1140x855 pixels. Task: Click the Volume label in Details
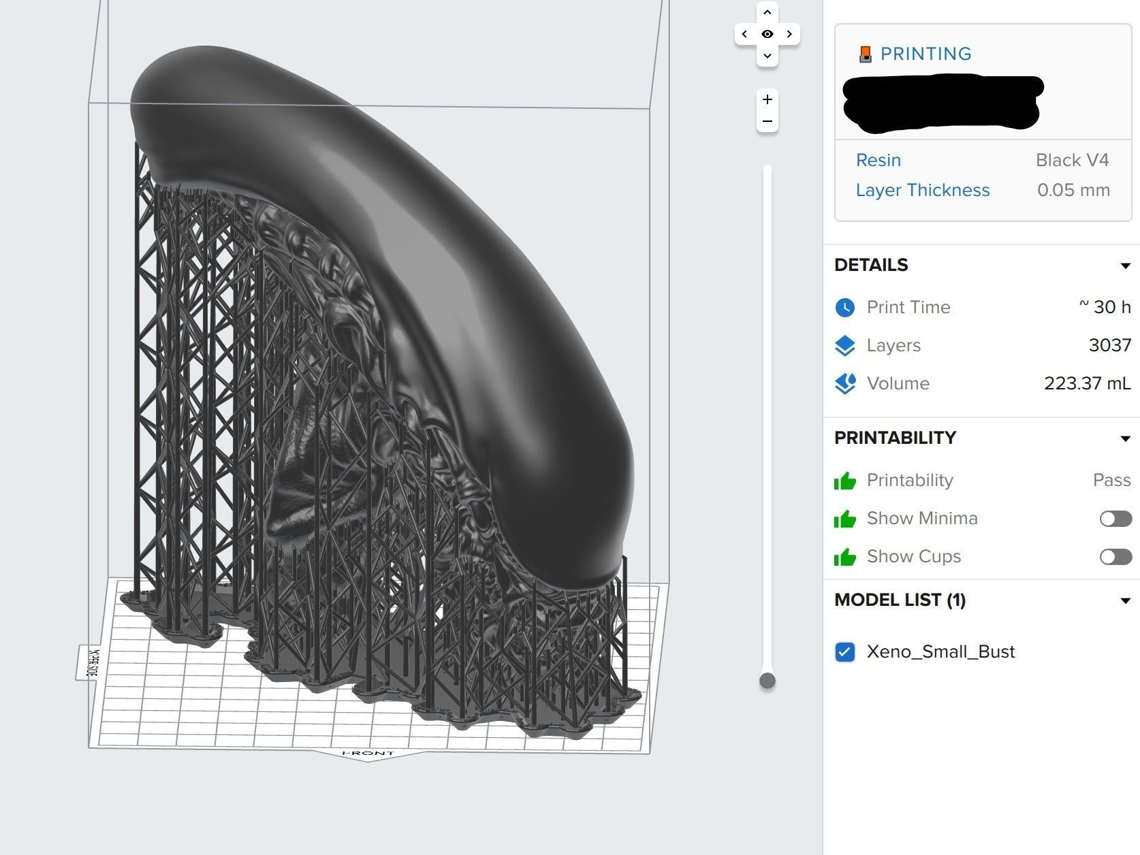(x=898, y=383)
